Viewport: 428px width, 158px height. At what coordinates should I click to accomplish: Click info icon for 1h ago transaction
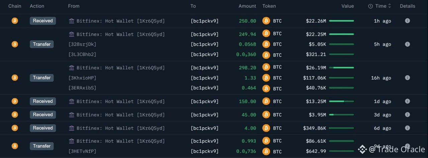click(407, 21)
